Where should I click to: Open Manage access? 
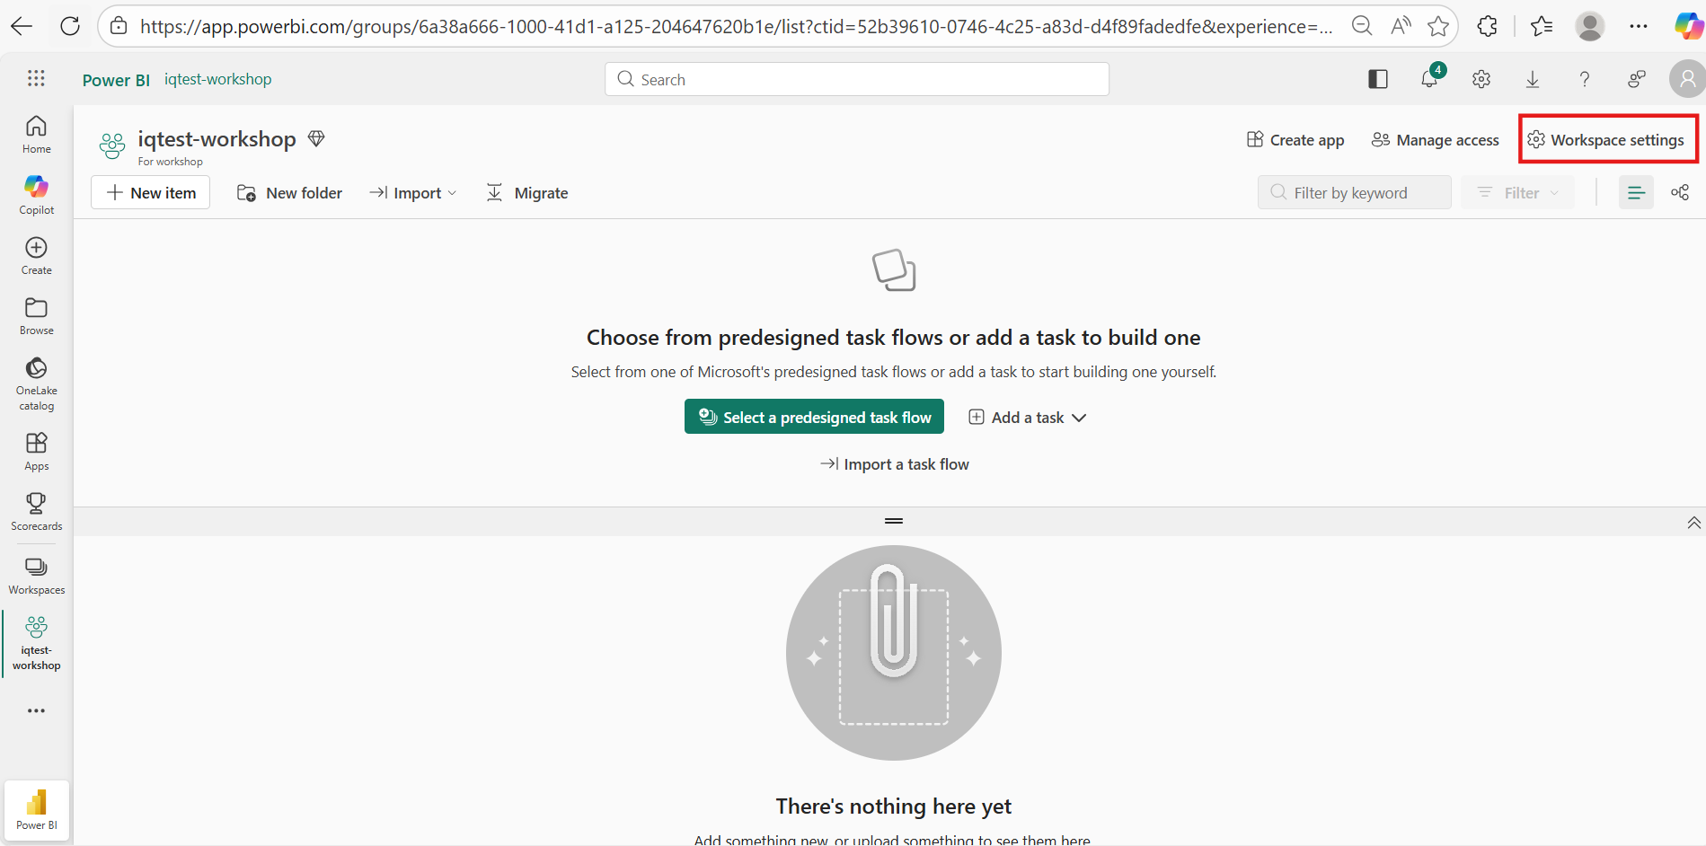tap(1435, 140)
